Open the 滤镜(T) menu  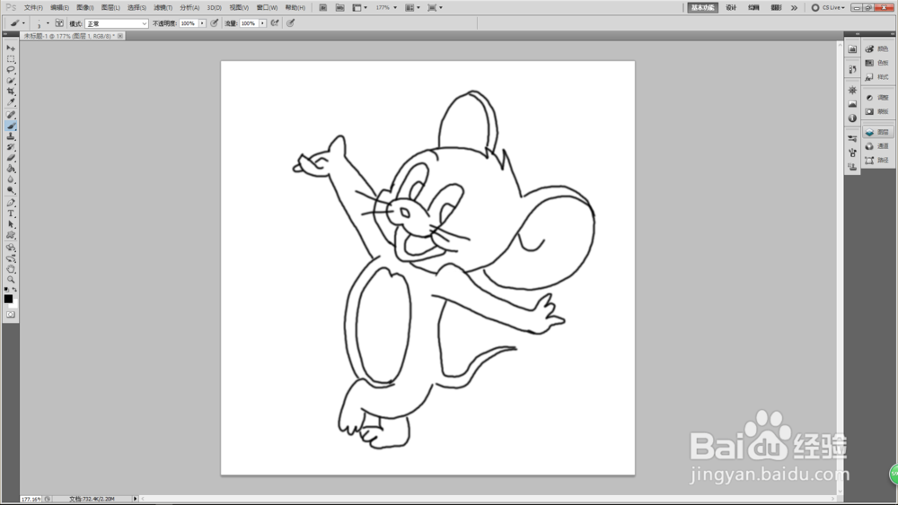163,7
